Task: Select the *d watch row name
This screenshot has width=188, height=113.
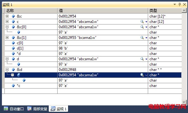Action: pyautogui.click(x=19, y=54)
